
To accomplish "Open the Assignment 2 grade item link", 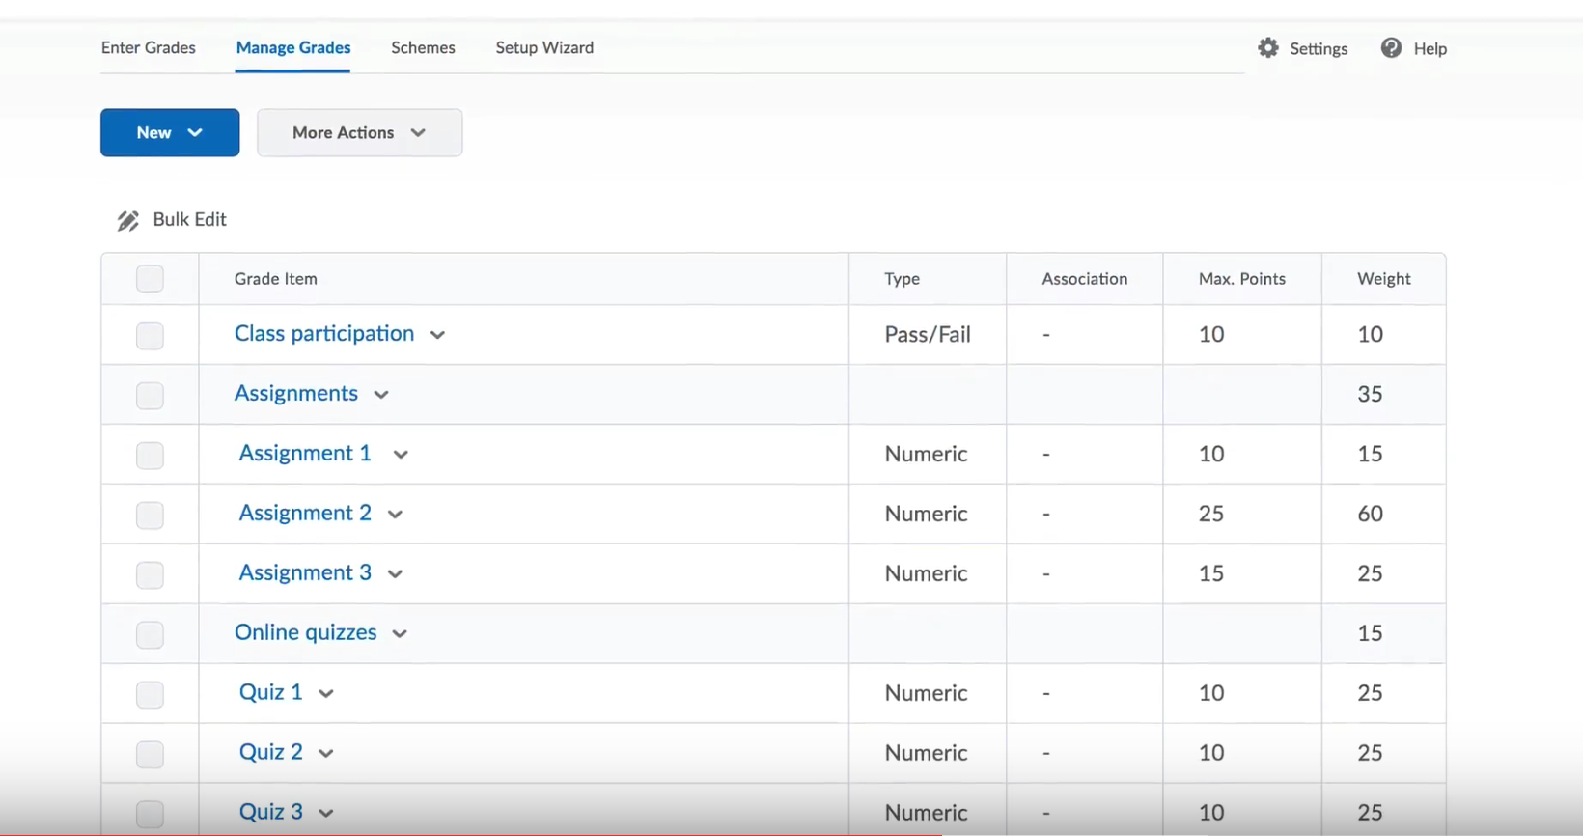I will point(305,513).
